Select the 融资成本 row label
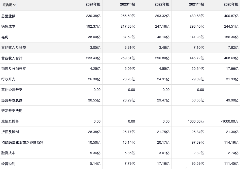The width and height of the screenshot is (240, 169). 8,153
